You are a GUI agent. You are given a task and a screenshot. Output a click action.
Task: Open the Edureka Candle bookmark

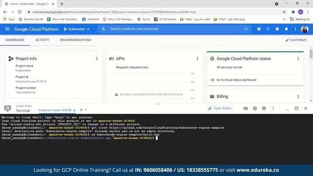coord(31,20)
